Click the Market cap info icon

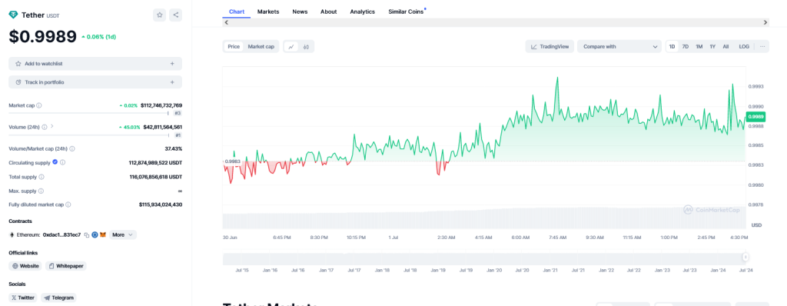pos(39,105)
